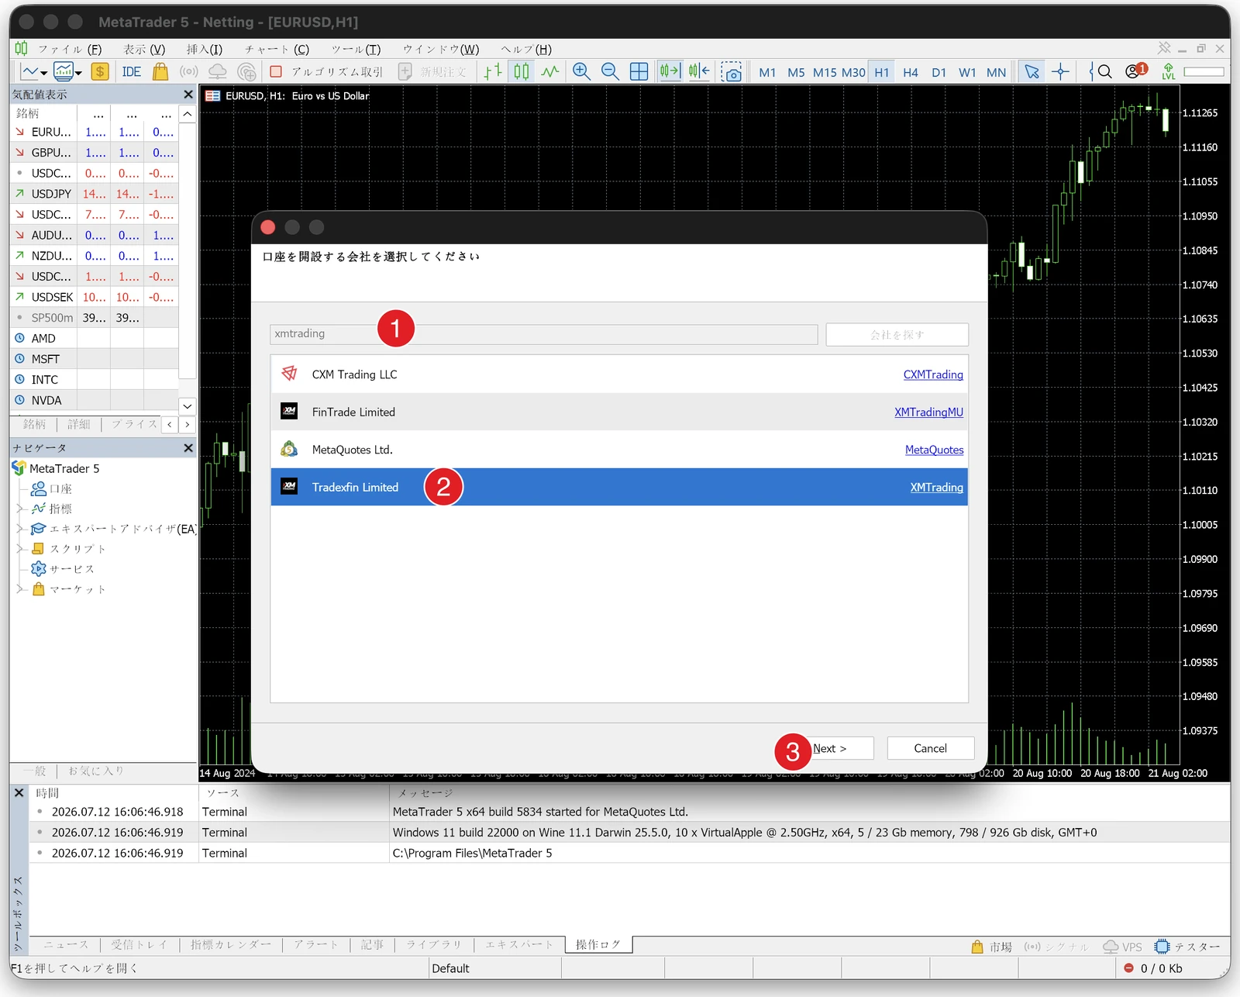The height and width of the screenshot is (997, 1240).
Task: Select the NVDA symbol row
Action: point(95,400)
